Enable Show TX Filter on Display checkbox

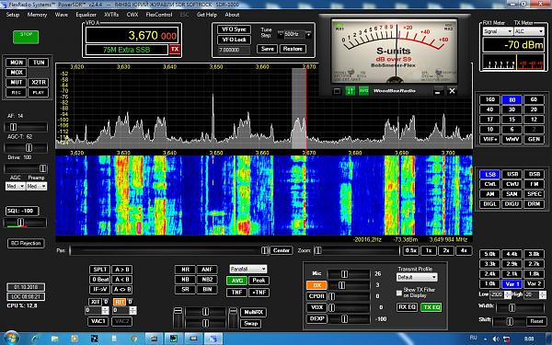[x=399, y=293]
